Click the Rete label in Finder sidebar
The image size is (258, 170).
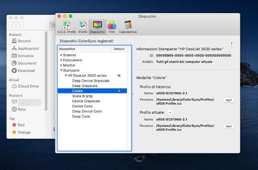point(22,109)
